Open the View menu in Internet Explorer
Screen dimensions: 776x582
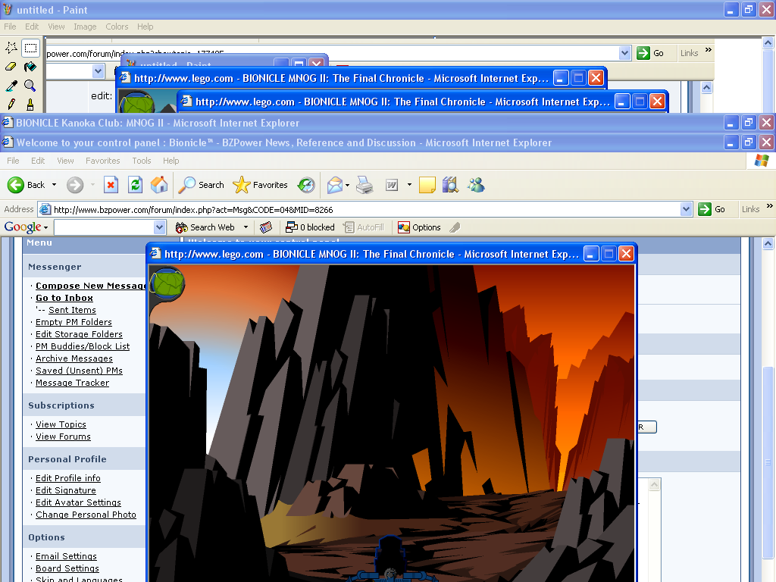[x=65, y=161]
